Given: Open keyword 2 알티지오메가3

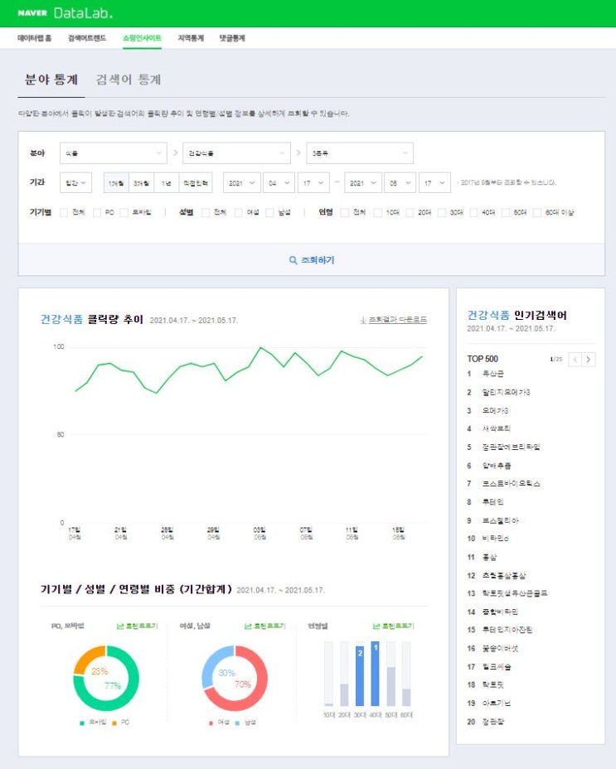Looking at the screenshot, I should [x=506, y=392].
